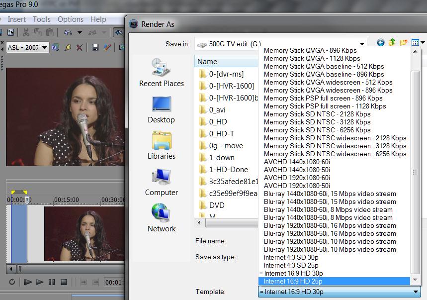
Task: Open the Template dropdown showing Internet 16:9 HD 30p
Action: (x=340, y=292)
